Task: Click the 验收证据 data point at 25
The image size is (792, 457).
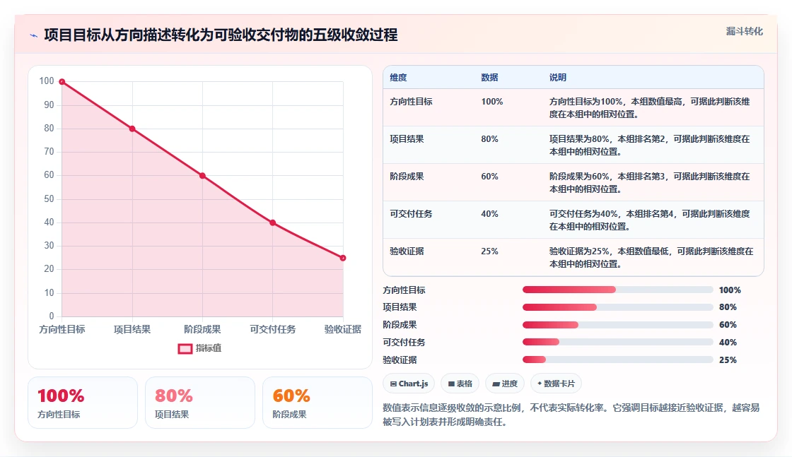Action: pyautogui.click(x=343, y=259)
